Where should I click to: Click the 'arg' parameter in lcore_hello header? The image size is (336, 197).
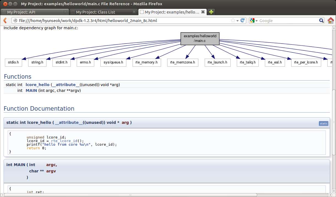coord(125,123)
